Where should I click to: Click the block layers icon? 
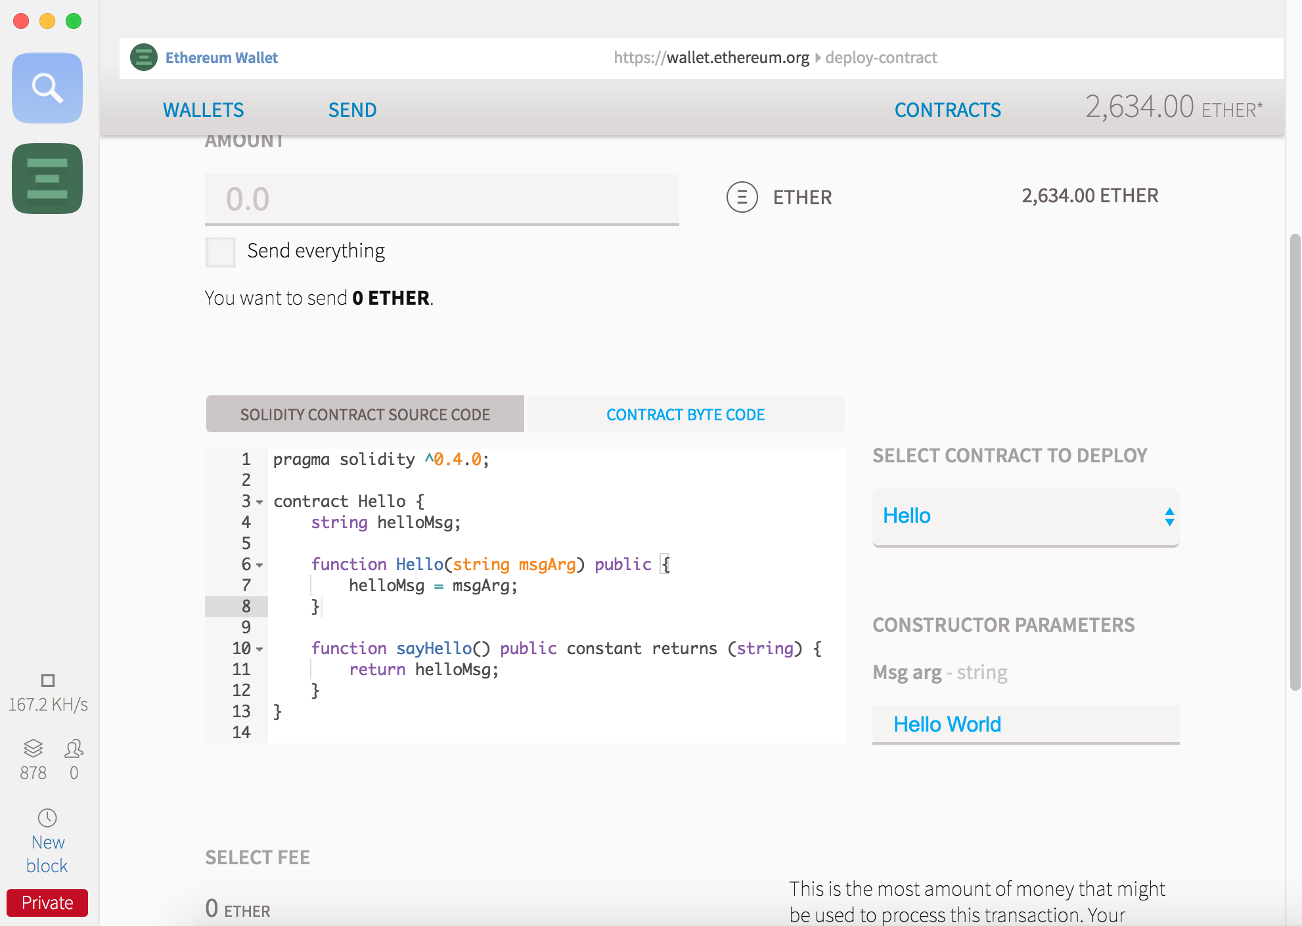tap(33, 748)
